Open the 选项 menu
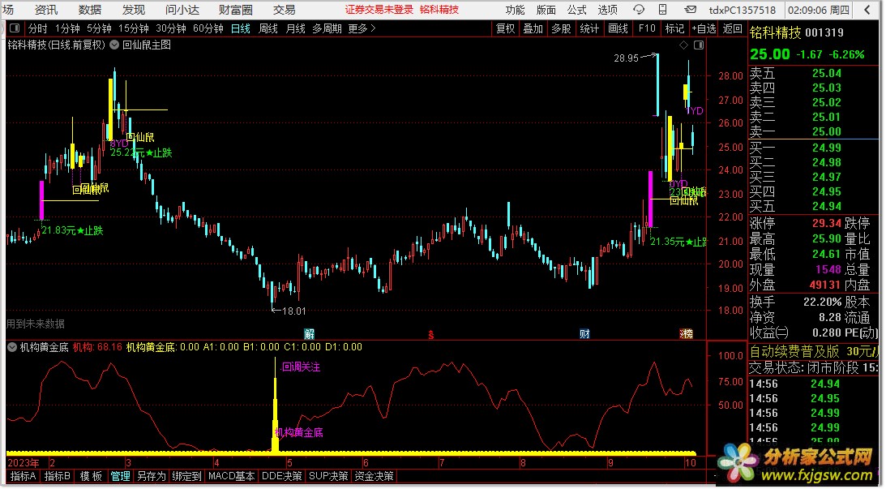Screen dimensions: 886x489 pos(607,10)
